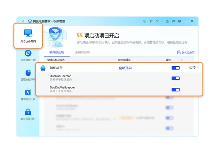This screenshot has height=153, width=215.
Task: Select the 软件启动项 tab
Action: [x=56, y=52]
